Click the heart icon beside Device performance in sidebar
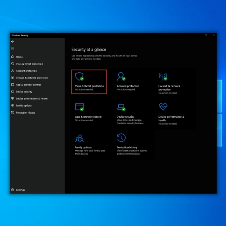 pyautogui.click(x=13, y=98)
